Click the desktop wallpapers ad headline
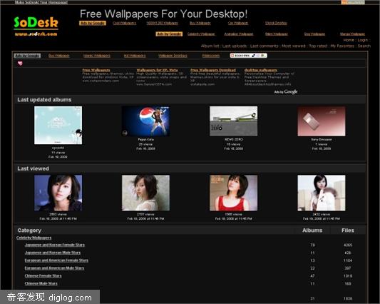Screen dimensions: 380x304 [261, 70]
